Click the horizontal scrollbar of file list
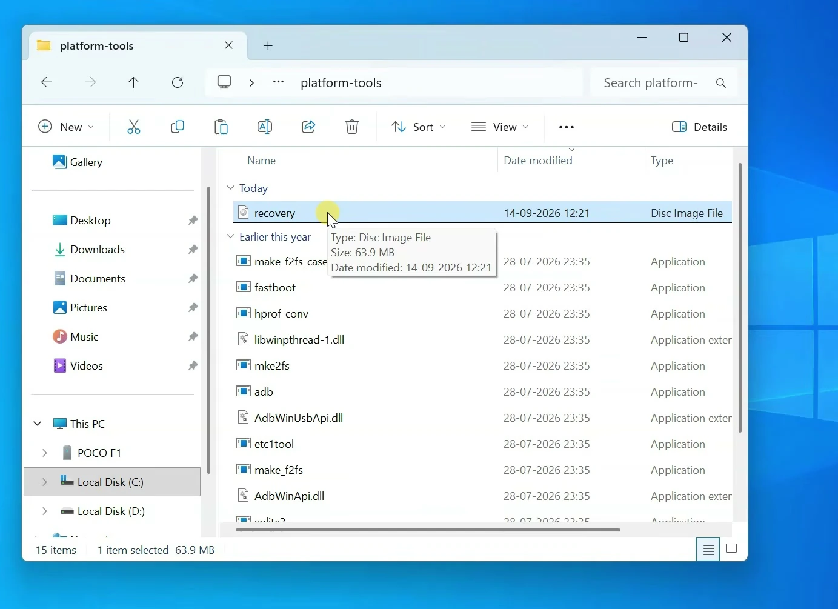This screenshot has width=838, height=609. click(x=428, y=530)
